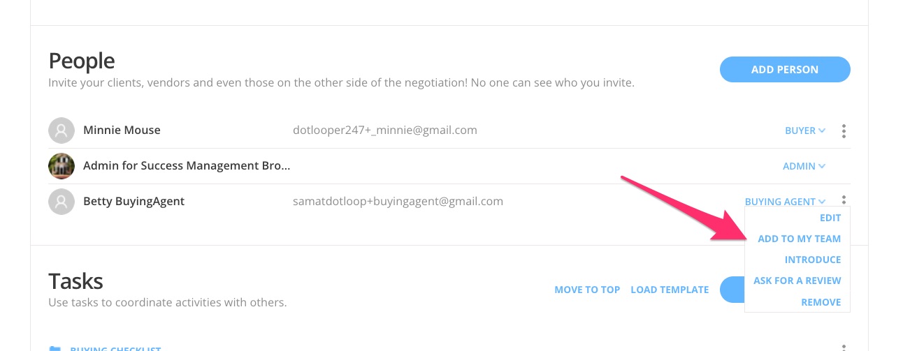903x351 pixels.
Task: Choose ADD TO MY TEAM menu option
Action: click(x=800, y=239)
